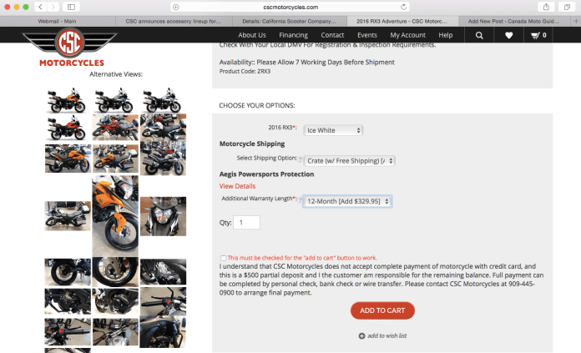Click the Qty input field
Viewport: 581px width, 353px height.
pyautogui.click(x=246, y=222)
